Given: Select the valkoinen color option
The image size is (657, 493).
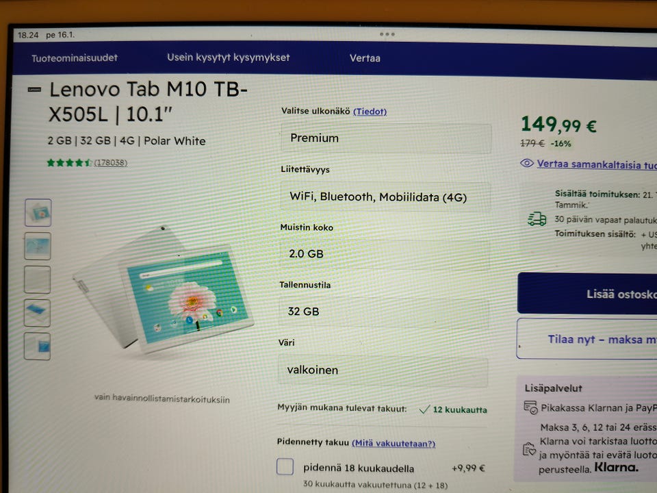Looking at the screenshot, I should 383,370.
